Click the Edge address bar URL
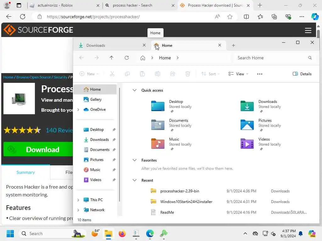322x241 pixels. tap(93, 17)
